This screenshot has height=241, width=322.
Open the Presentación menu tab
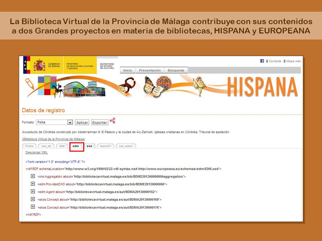150,70
